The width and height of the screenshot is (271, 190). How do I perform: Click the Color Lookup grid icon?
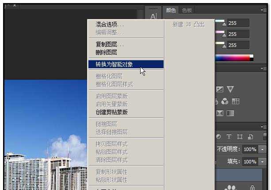tap(236, 101)
